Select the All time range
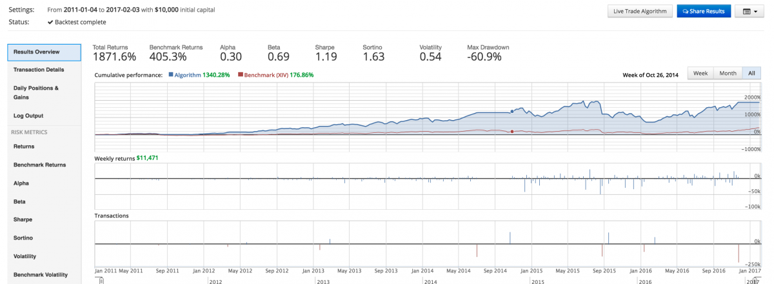Screen dimensions: 774x284 click(x=751, y=74)
